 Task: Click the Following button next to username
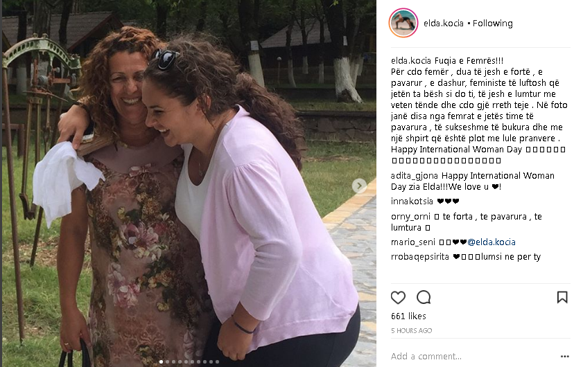tap(493, 24)
